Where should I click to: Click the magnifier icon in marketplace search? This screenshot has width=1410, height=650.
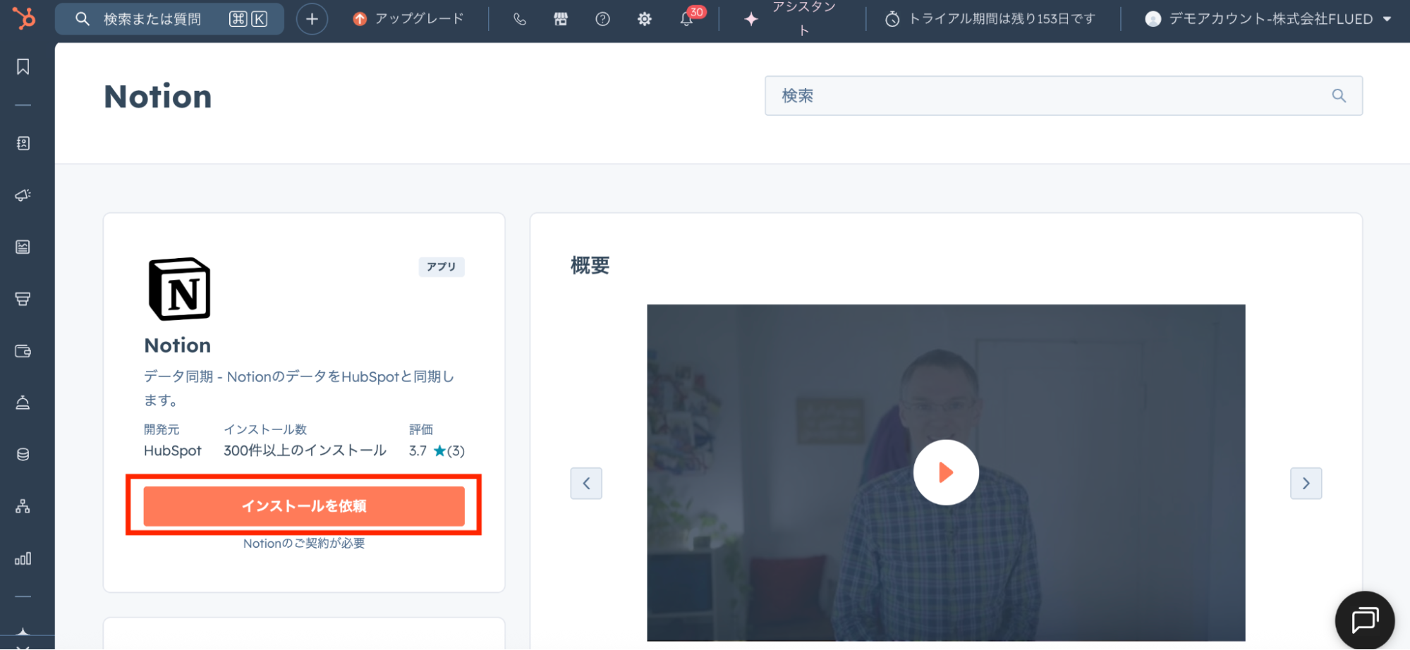tap(1339, 96)
